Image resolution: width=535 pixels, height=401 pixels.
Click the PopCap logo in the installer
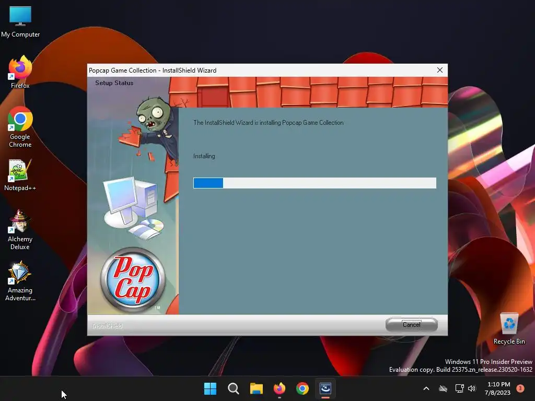[133, 280]
